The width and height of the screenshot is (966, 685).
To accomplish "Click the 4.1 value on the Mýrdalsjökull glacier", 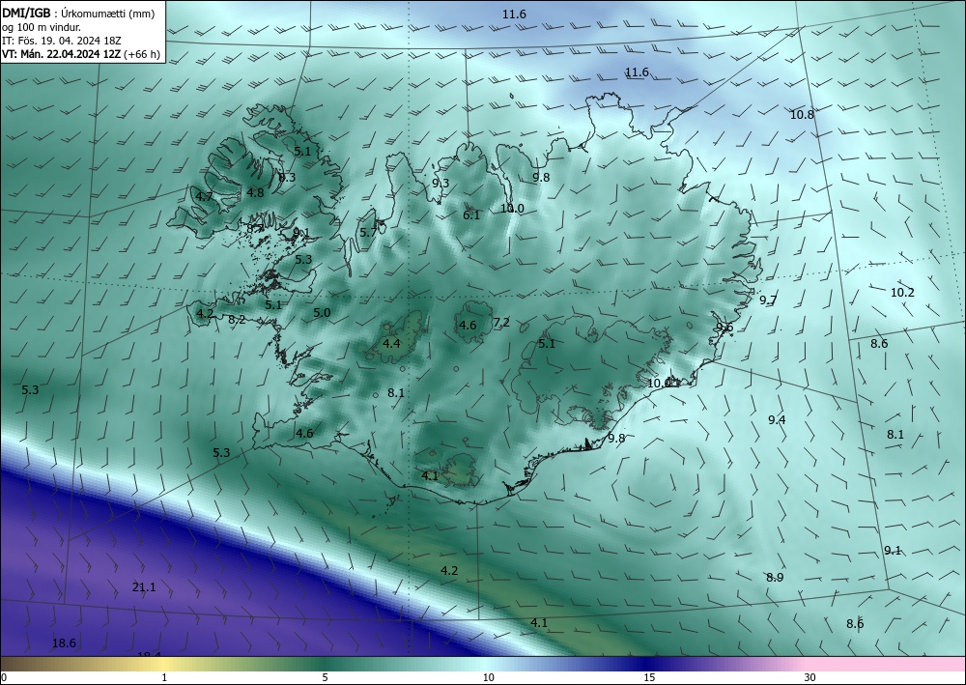I will [430, 476].
